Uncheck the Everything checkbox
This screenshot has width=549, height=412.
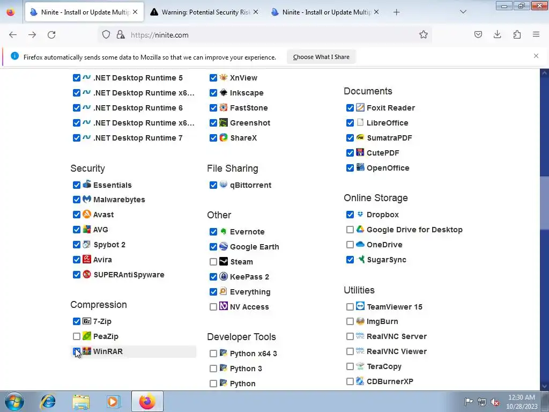click(x=213, y=292)
